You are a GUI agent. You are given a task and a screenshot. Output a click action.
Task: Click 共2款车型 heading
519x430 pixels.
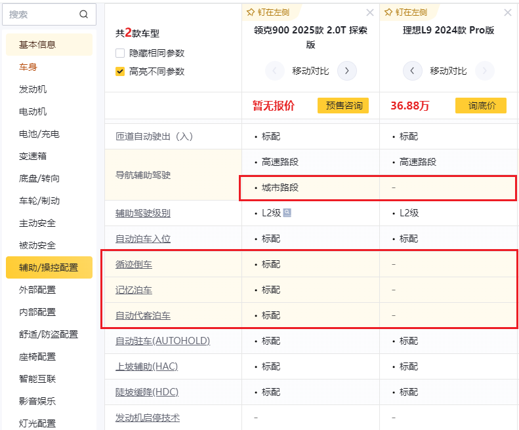(137, 33)
